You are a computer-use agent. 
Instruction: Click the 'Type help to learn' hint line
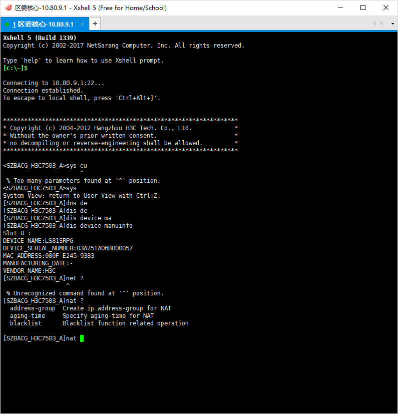(84, 61)
